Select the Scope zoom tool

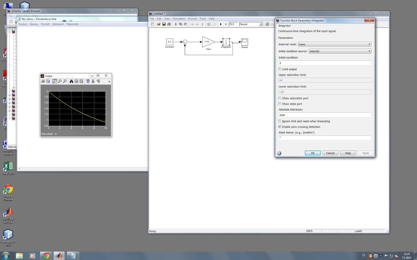pos(55,81)
